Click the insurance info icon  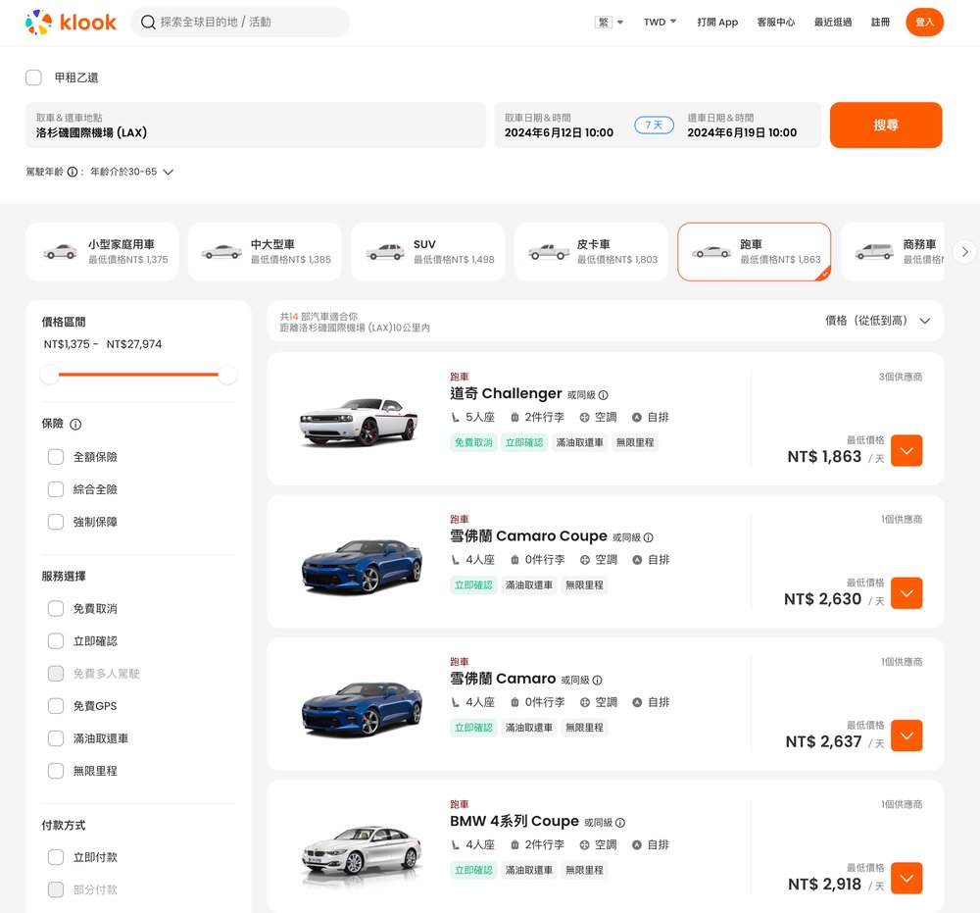click(x=75, y=425)
